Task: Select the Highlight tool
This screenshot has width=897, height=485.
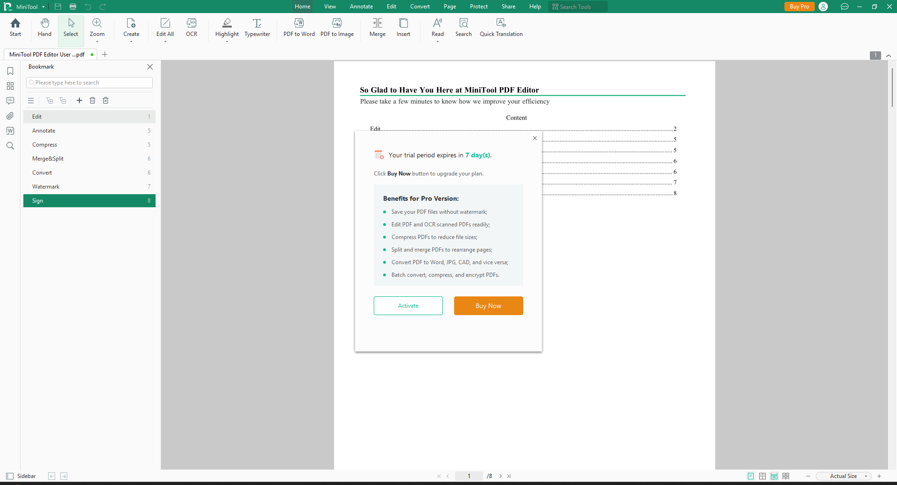Action: click(x=227, y=28)
